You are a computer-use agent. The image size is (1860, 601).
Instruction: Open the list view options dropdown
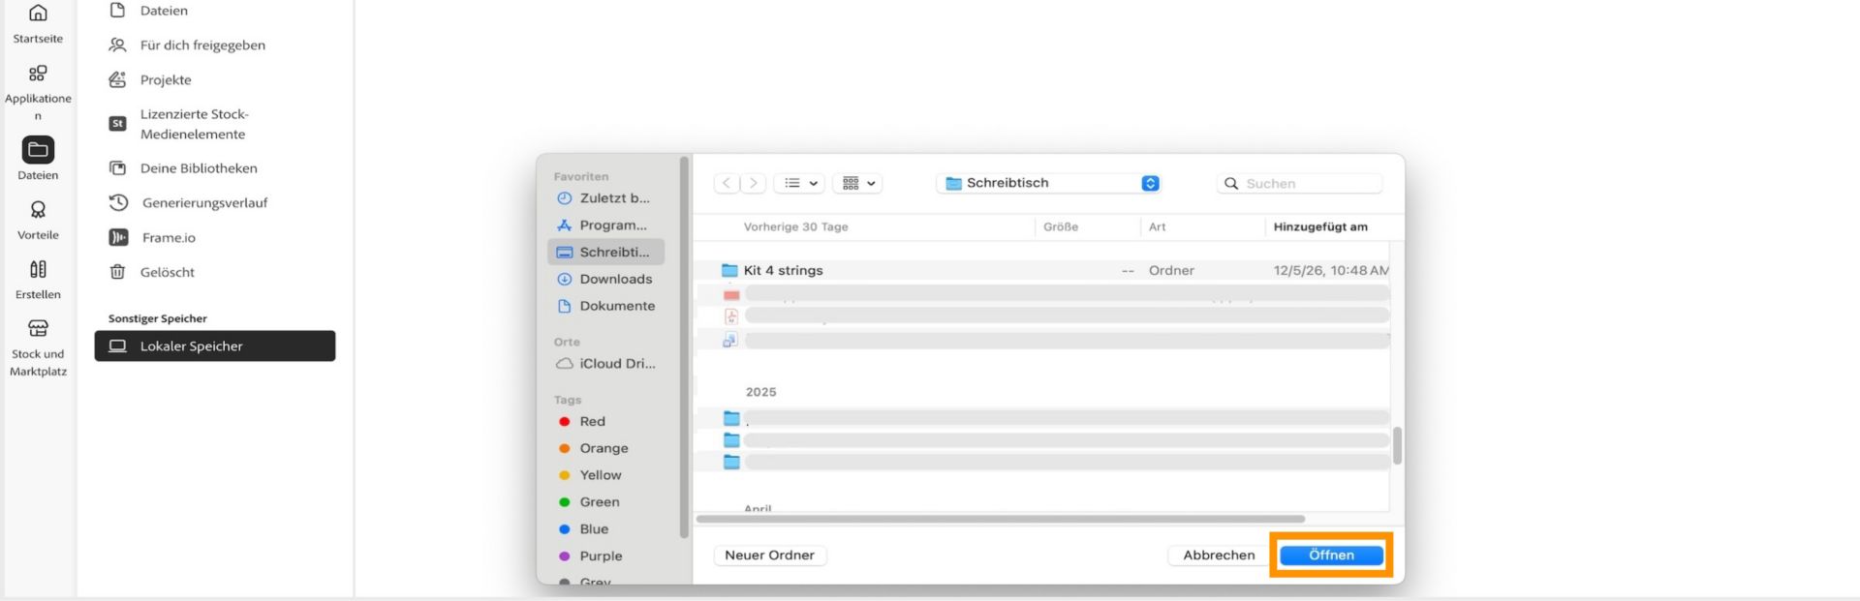tap(800, 183)
